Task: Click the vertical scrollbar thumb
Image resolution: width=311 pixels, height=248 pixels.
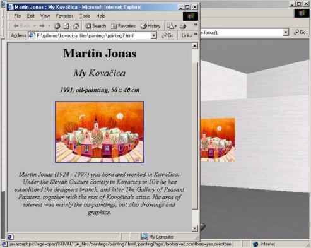Action: tap(195, 136)
